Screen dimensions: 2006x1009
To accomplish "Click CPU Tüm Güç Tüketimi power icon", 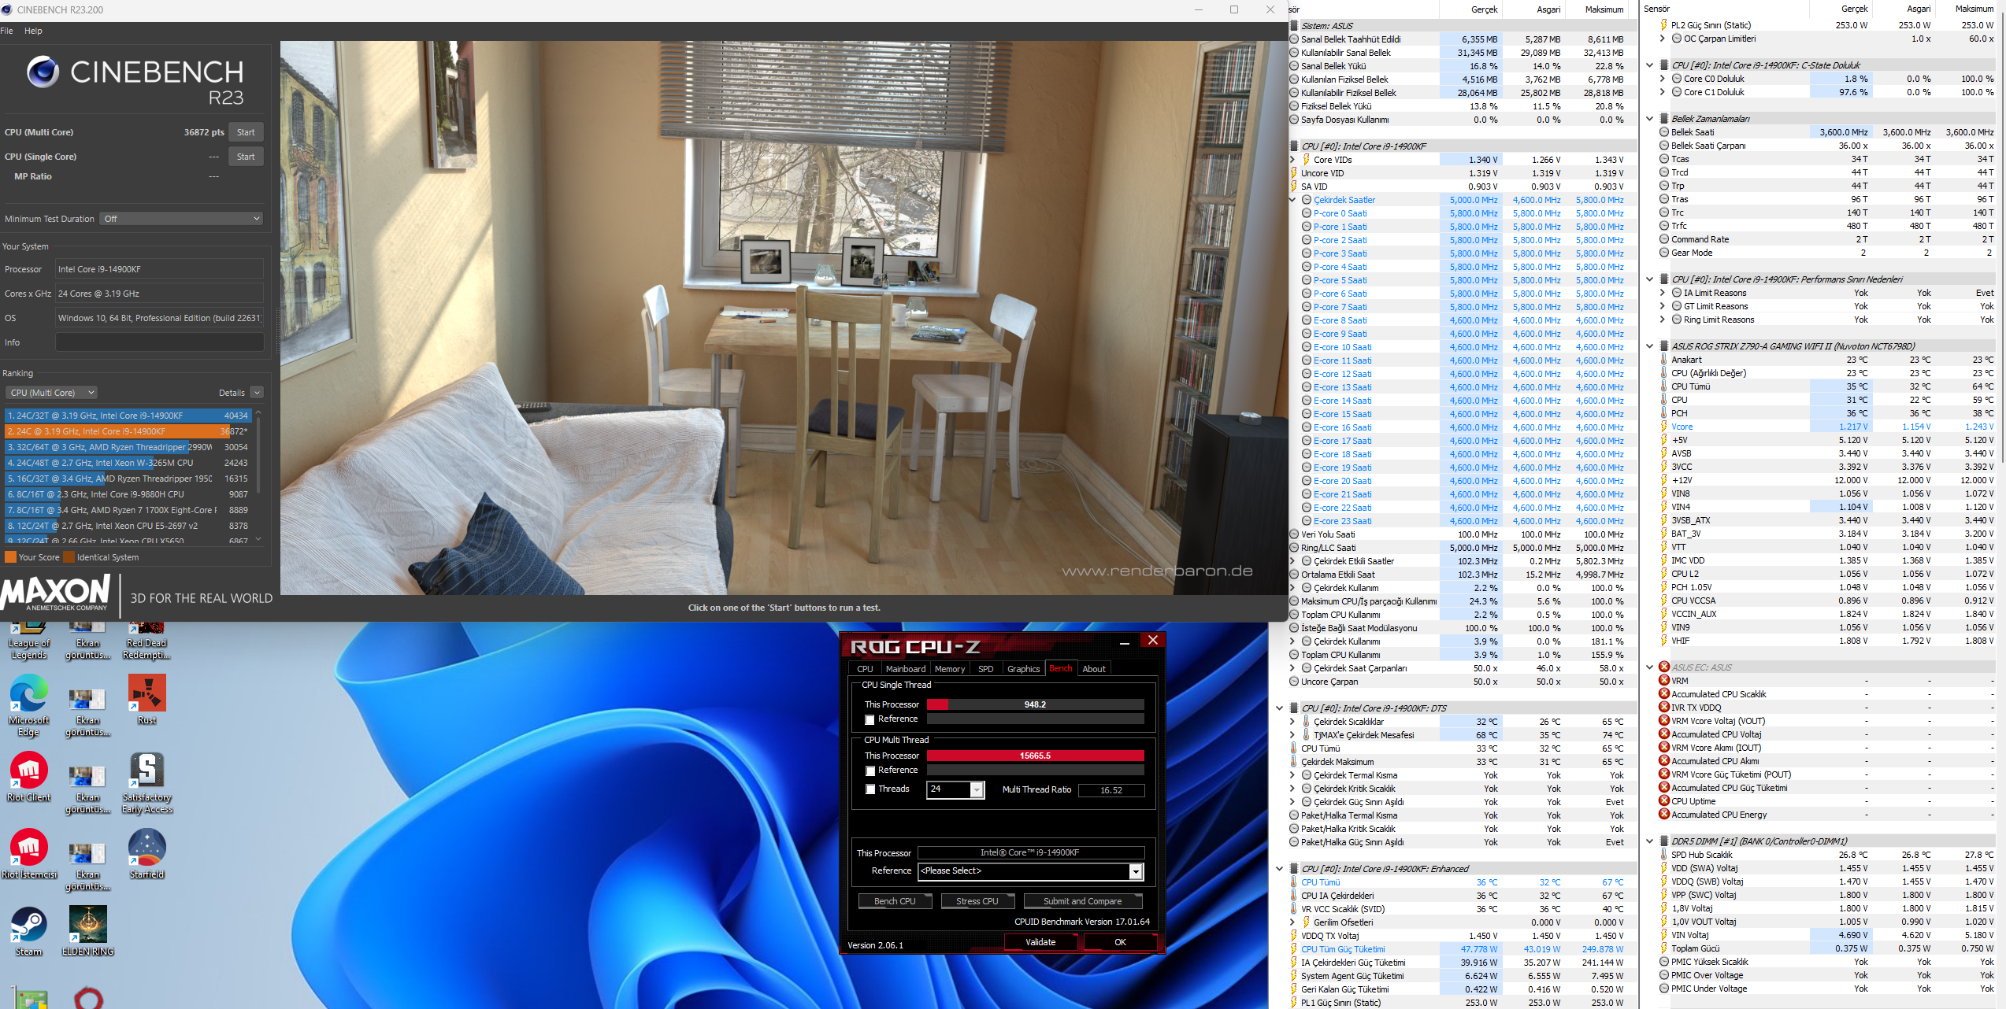I will [1294, 949].
